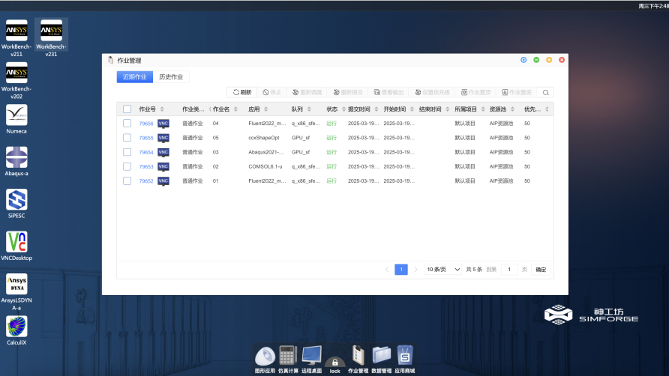Open 仿真计算 calculator icon in dock

(288, 355)
